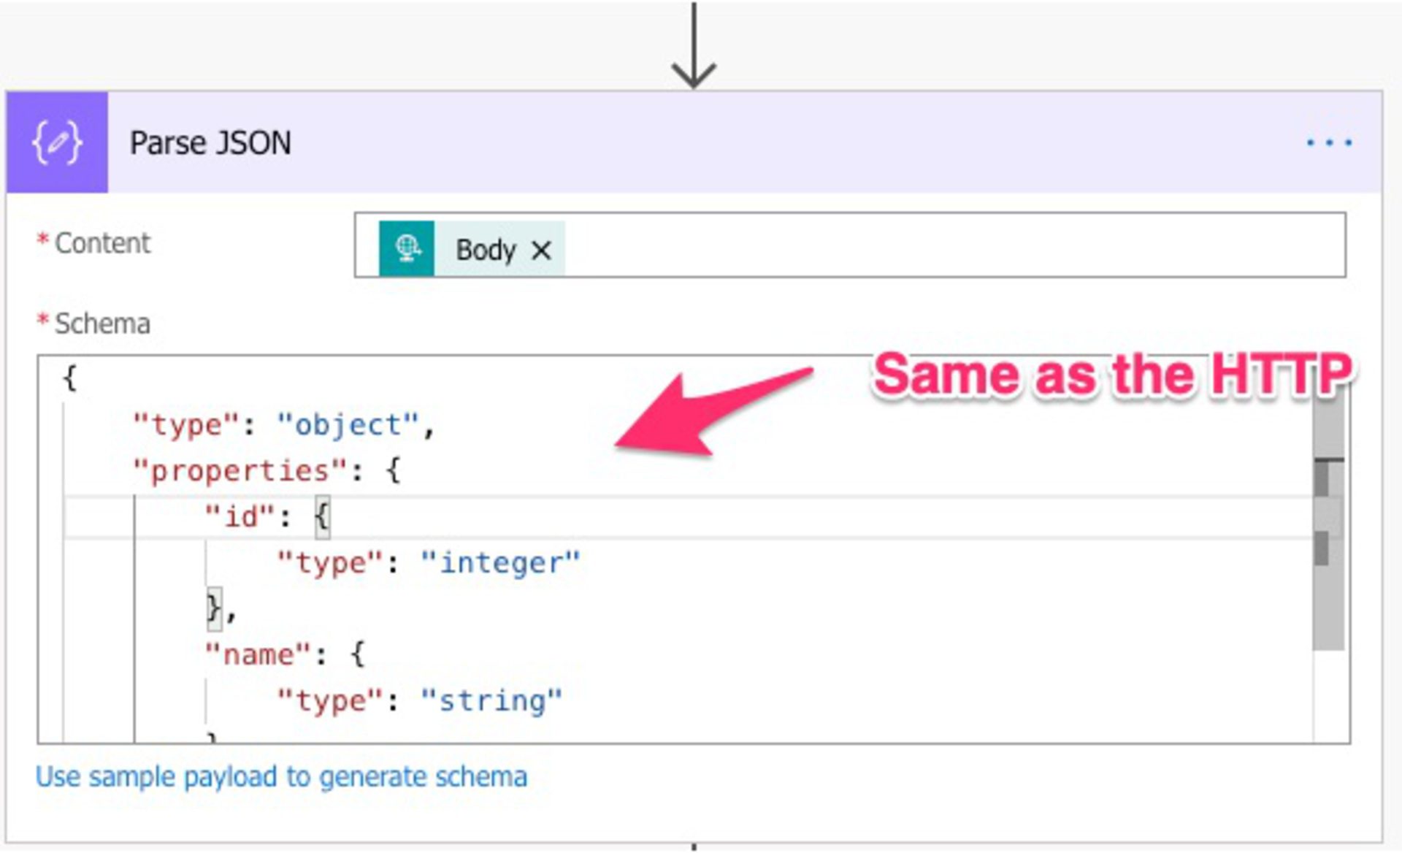Screen dimensions: 1402x853
Task: Click the Content field label
Action: click(x=102, y=242)
